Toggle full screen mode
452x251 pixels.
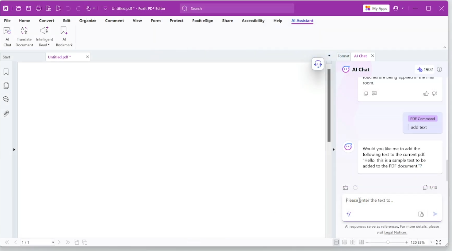[x=438, y=242]
